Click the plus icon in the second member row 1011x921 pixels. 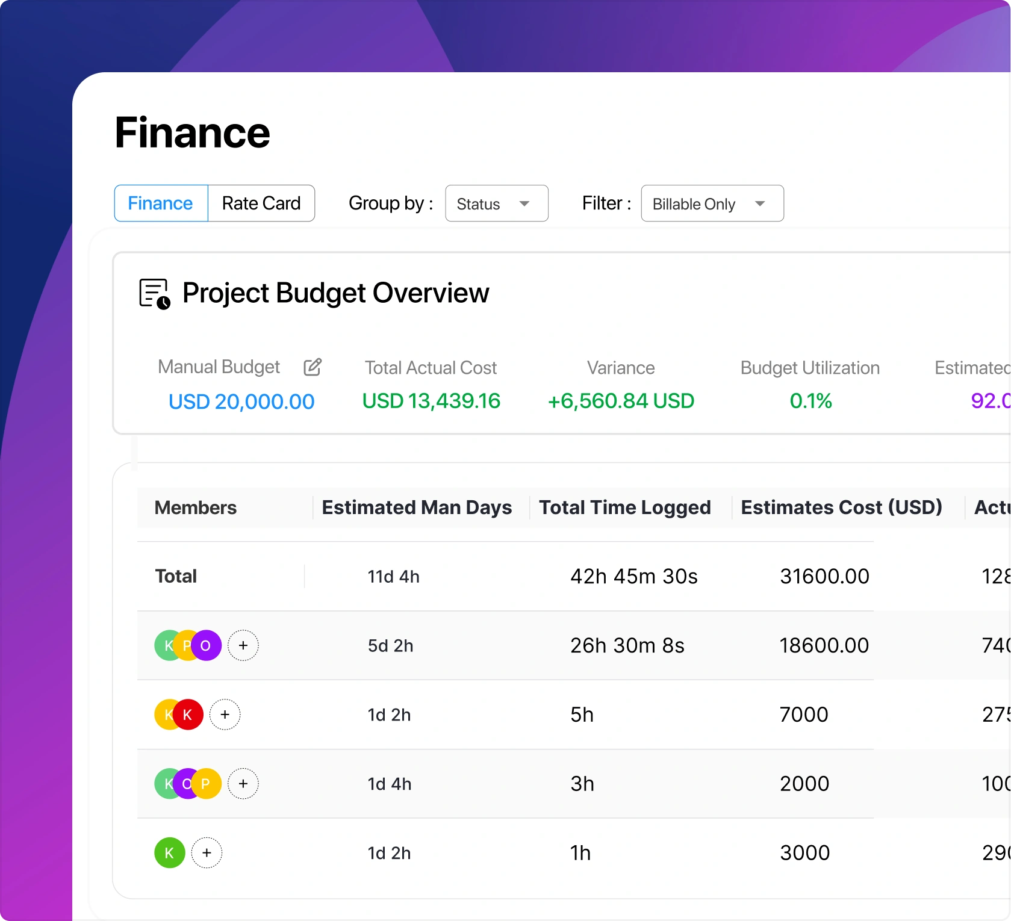pos(225,715)
